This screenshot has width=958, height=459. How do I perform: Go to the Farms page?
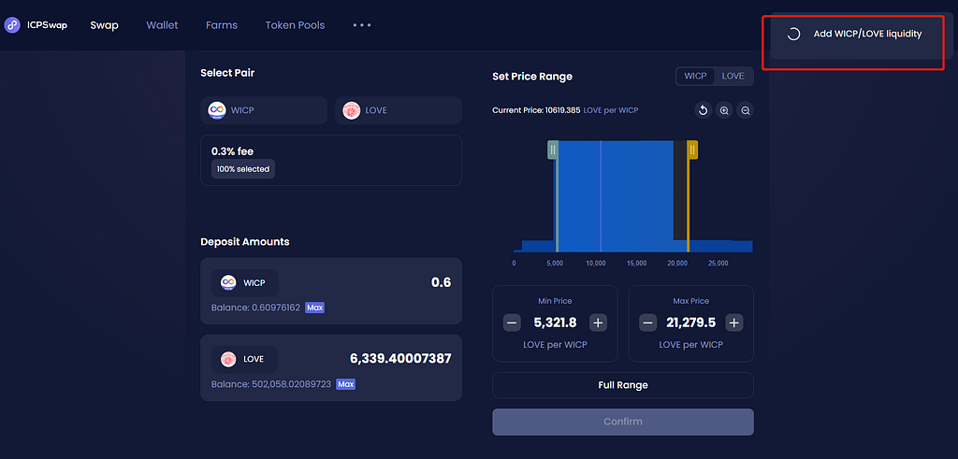(x=221, y=25)
